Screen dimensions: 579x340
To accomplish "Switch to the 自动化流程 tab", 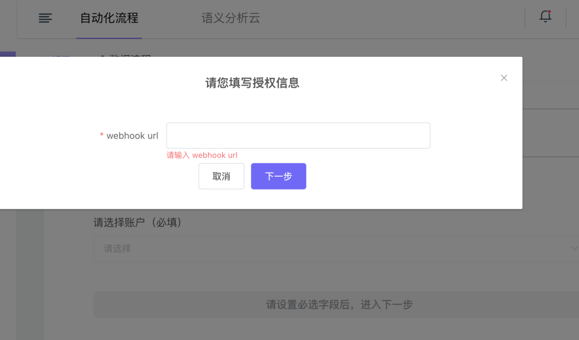I will 109,18.
